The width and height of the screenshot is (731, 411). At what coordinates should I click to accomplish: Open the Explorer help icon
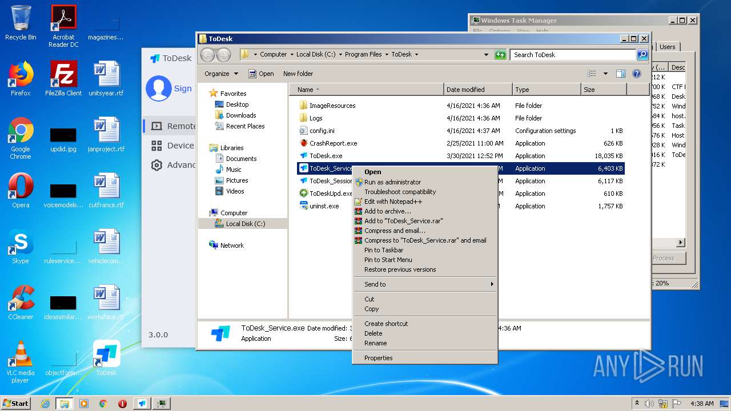[637, 74]
